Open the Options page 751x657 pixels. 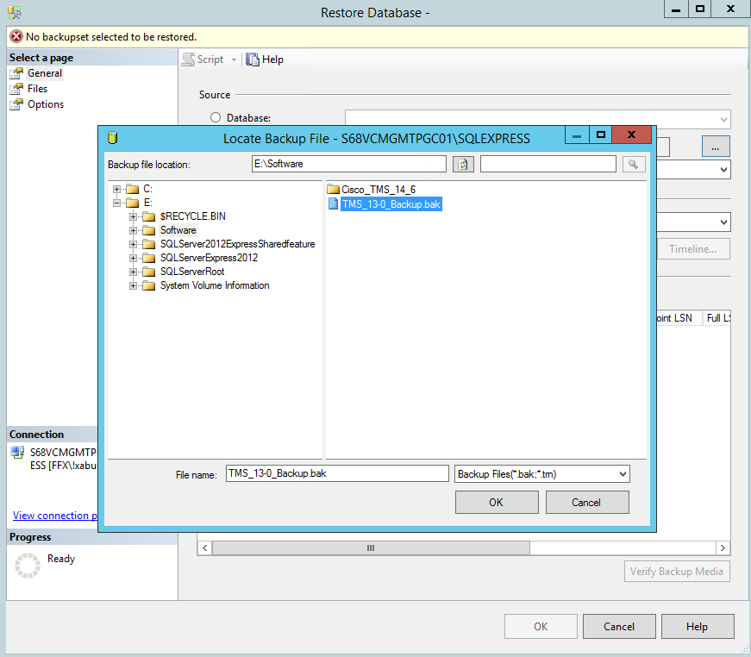coord(45,104)
